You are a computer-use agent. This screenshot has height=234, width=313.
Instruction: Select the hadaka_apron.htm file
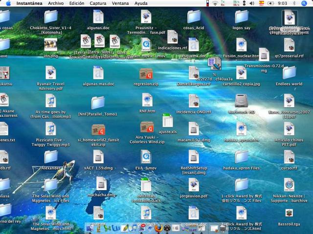[x=242, y=129]
